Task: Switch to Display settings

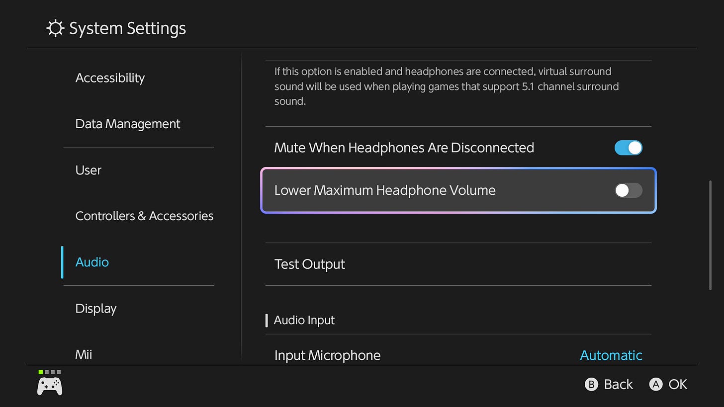Action: coord(95,308)
